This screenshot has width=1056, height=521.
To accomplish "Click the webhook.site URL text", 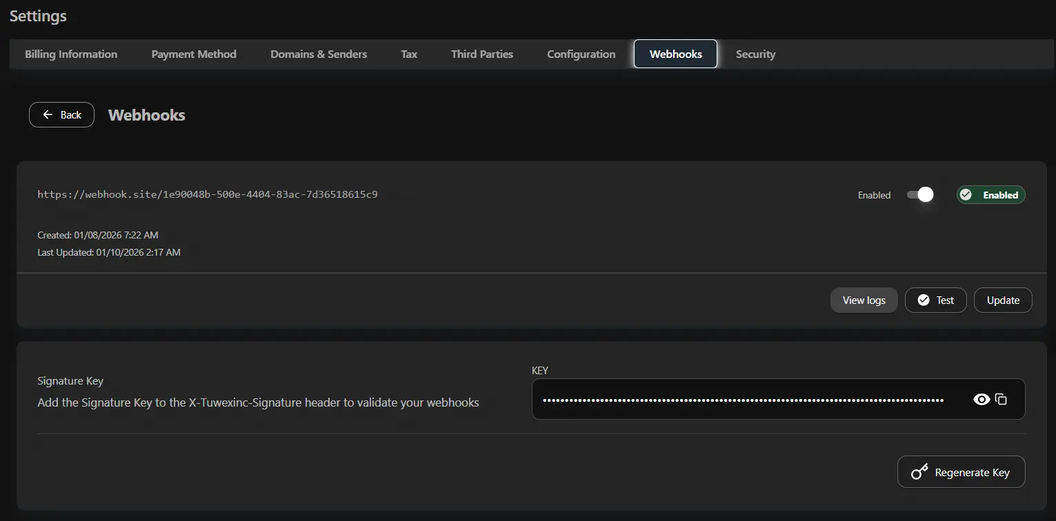I will click(208, 194).
